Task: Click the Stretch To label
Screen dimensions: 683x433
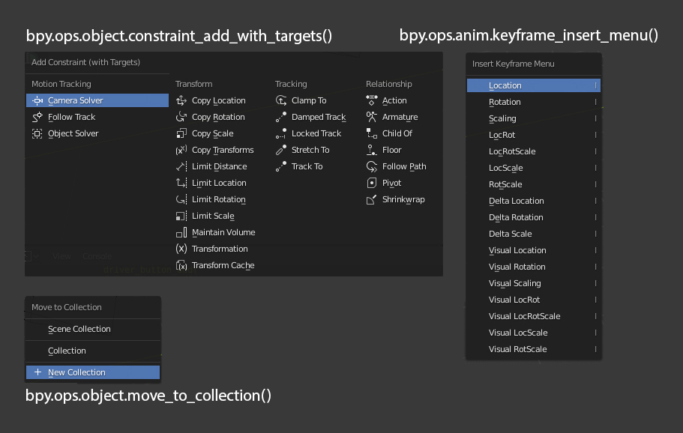Action: [310, 150]
